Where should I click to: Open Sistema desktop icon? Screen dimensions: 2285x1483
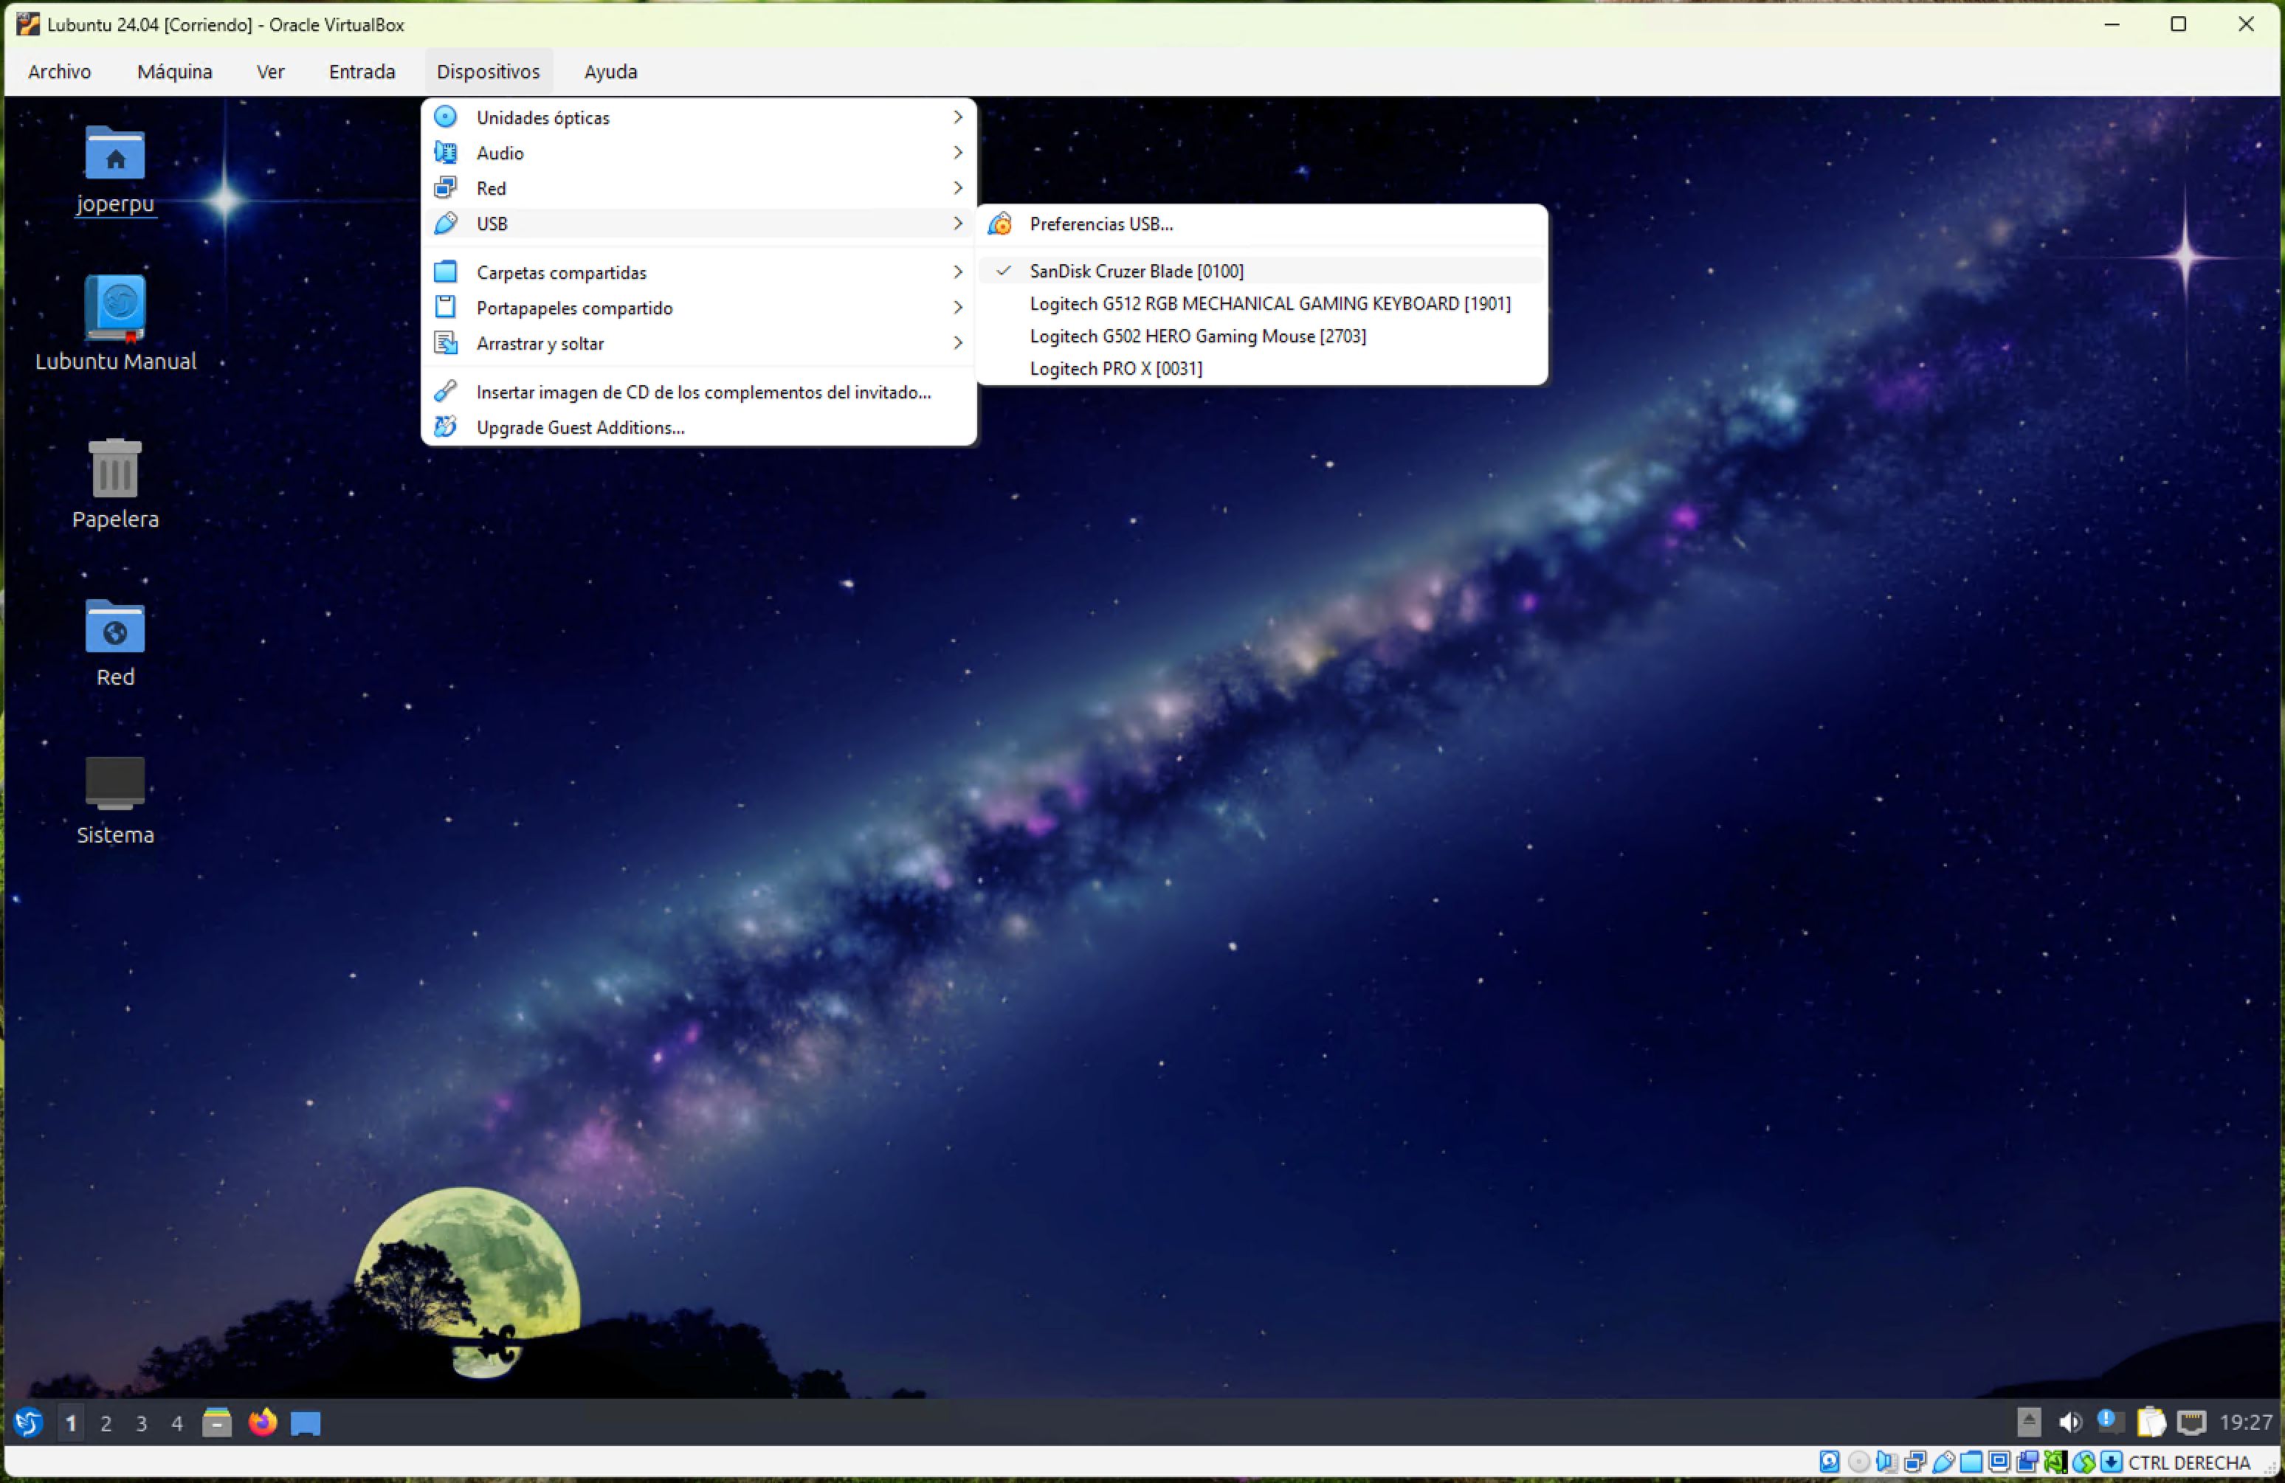[x=115, y=801]
